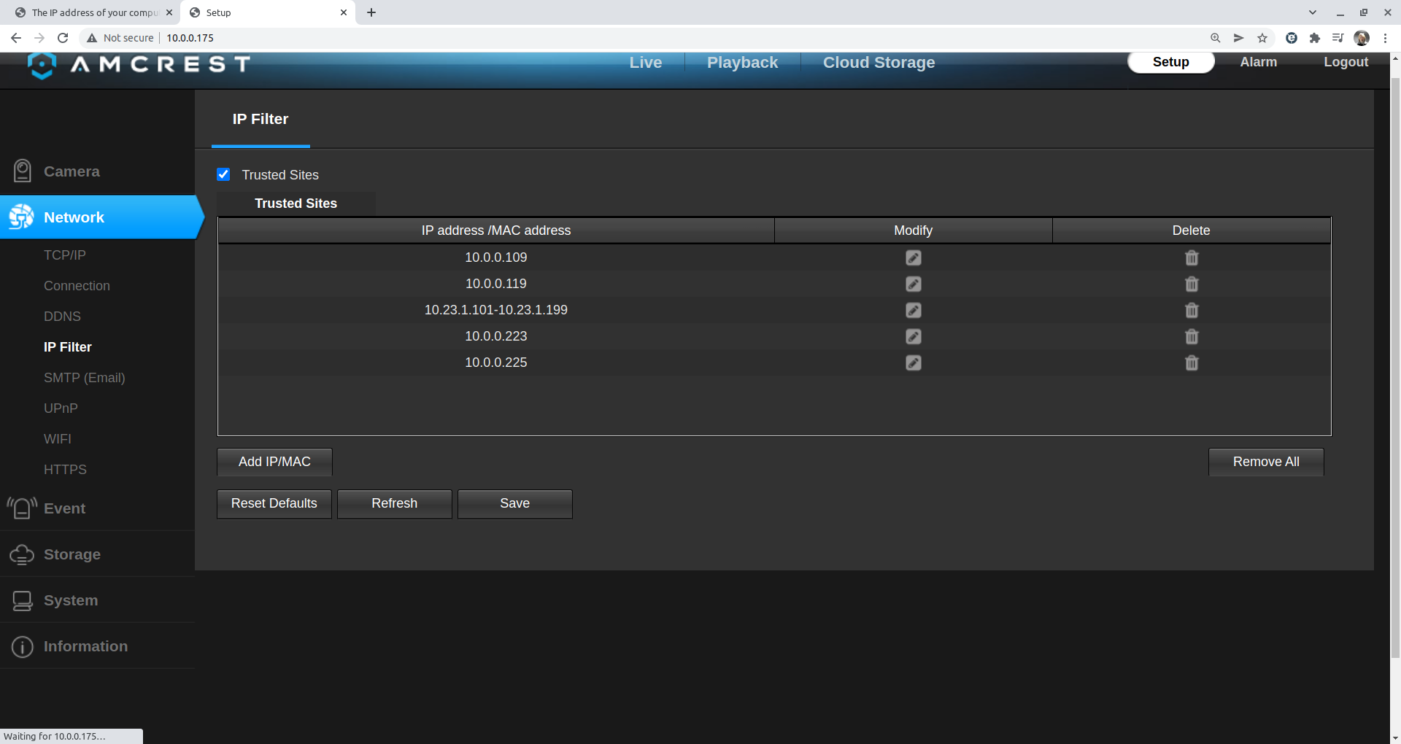Viewport: 1401px width, 744px height.
Task: Click the browser address bar URL
Action: click(x=190, y=38)
